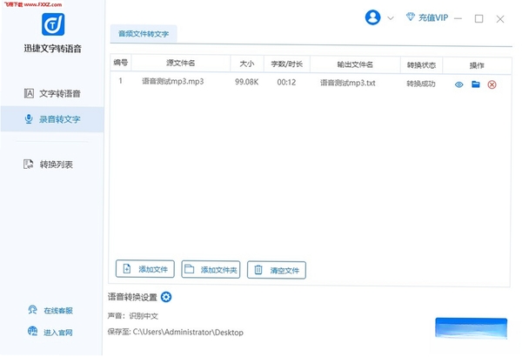The height and width of the screenshot is (357, 522).
Task: Minimize the application window
Action: [x=458, y=18]
